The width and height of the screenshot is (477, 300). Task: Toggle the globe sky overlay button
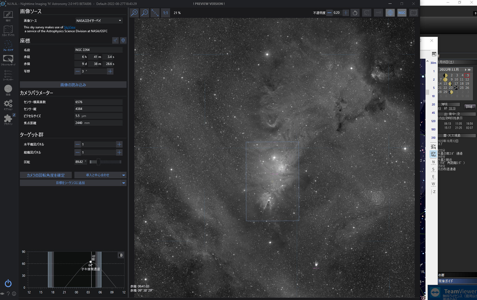click(390, 13)
